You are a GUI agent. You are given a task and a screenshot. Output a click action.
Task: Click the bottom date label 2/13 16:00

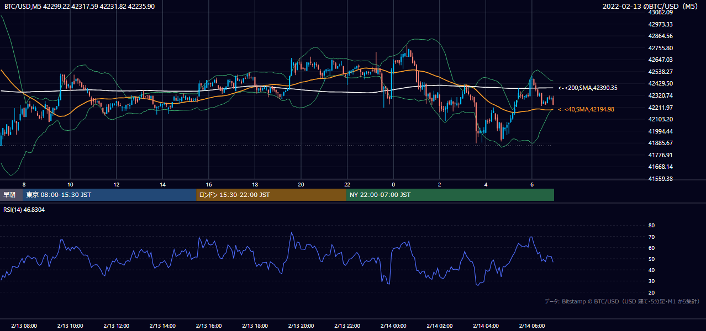click(209, 326)
